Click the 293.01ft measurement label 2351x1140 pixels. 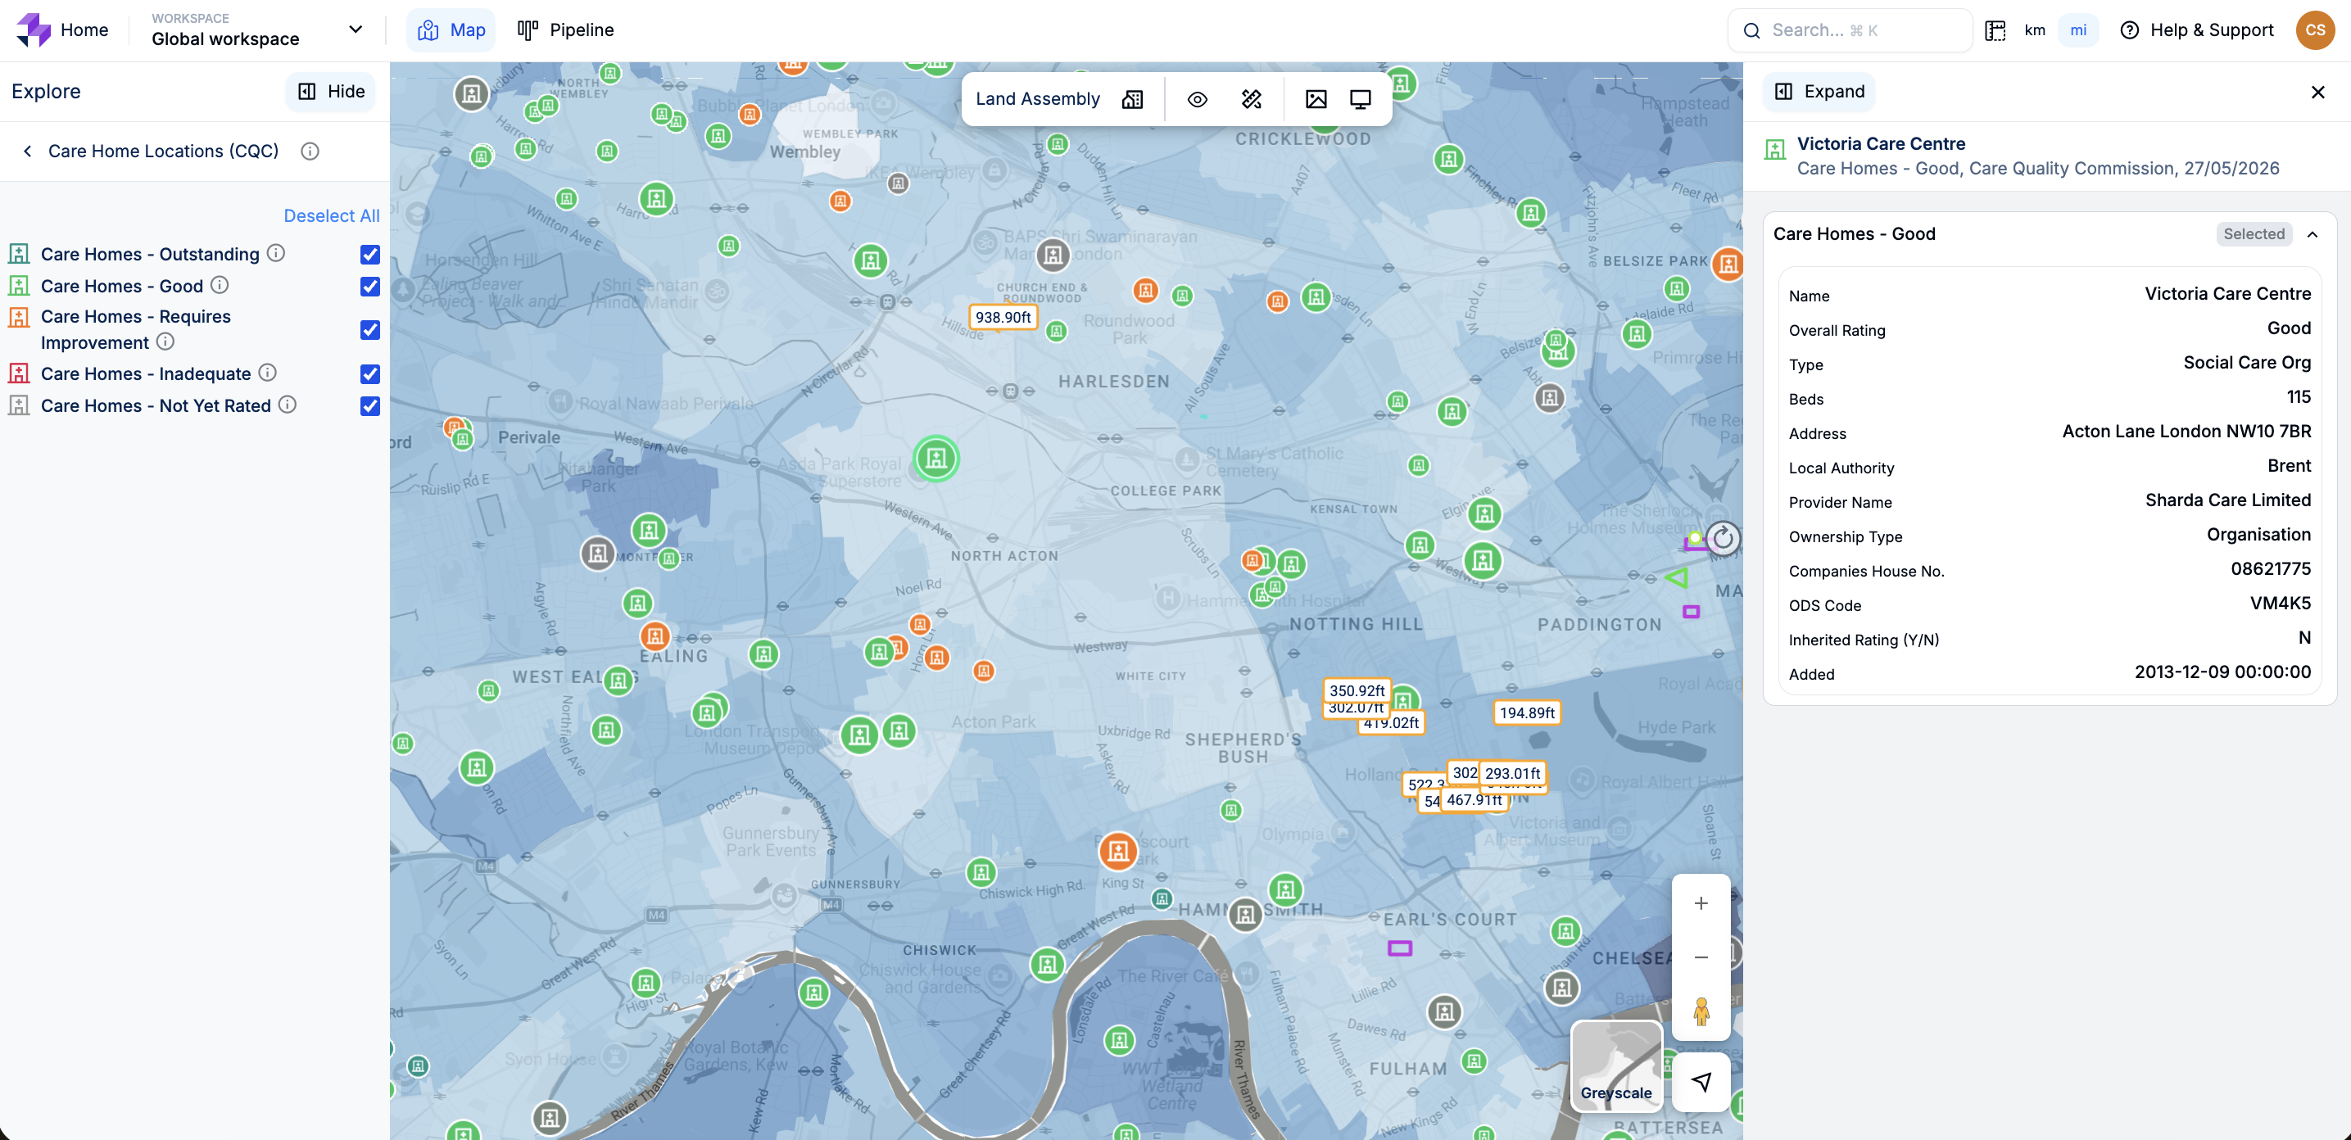click(x=1511, y=773)
